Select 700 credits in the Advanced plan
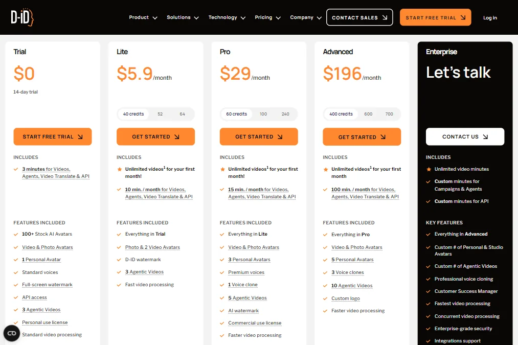 tap(389, 114)
